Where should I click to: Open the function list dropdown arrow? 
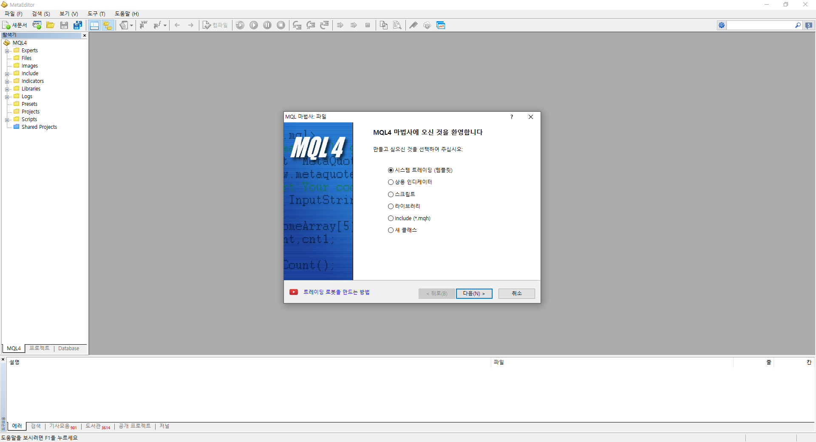[165, 25]
